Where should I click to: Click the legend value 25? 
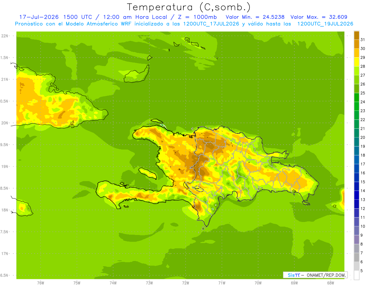pyautogui.click(x=363, y=93)
